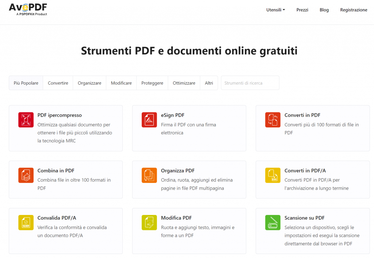This screenshot has width=374, height=258.
Task: Select the Organizza PDF tool icon
Action: point(149,175)
